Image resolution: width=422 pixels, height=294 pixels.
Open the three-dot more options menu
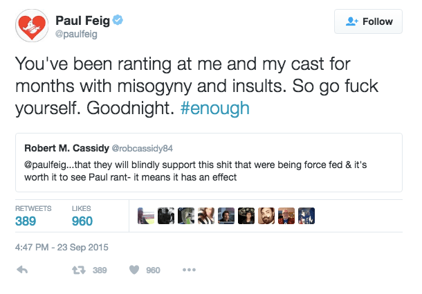click(189, 270)
